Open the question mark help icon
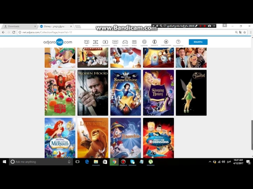This screenshot has width=253, height=189. coord(178,42)
